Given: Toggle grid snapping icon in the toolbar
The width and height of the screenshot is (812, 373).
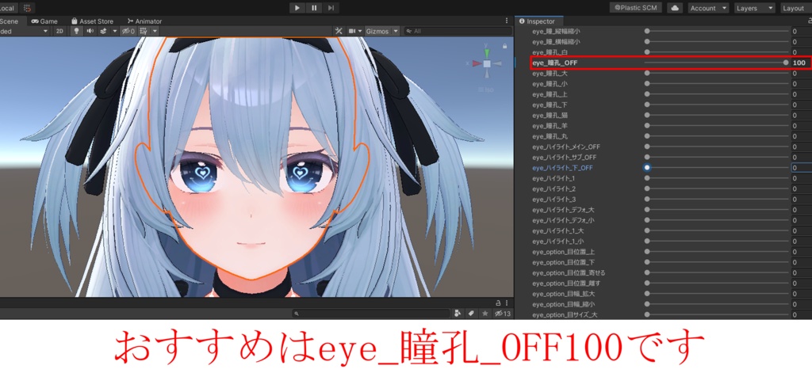Looking at the screenshot, I should [27, 8].
